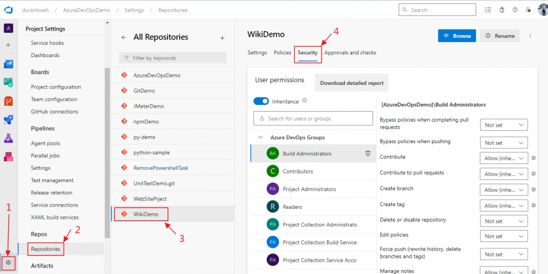The image size is (548, 274).
Task: Collapse the Azure DevOps Groups section
Action: click(261, 137)
